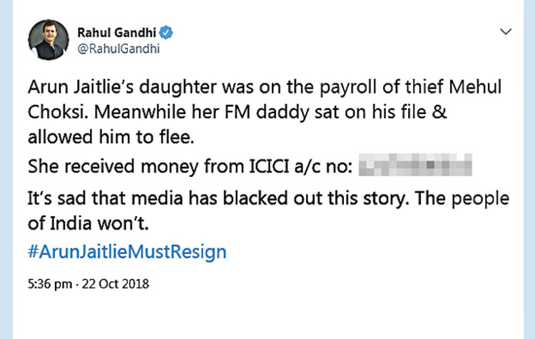The height and width of the screenshot is (339, 535).
Task: Open the tweet options chevron menu
Action: pos(506,32)
